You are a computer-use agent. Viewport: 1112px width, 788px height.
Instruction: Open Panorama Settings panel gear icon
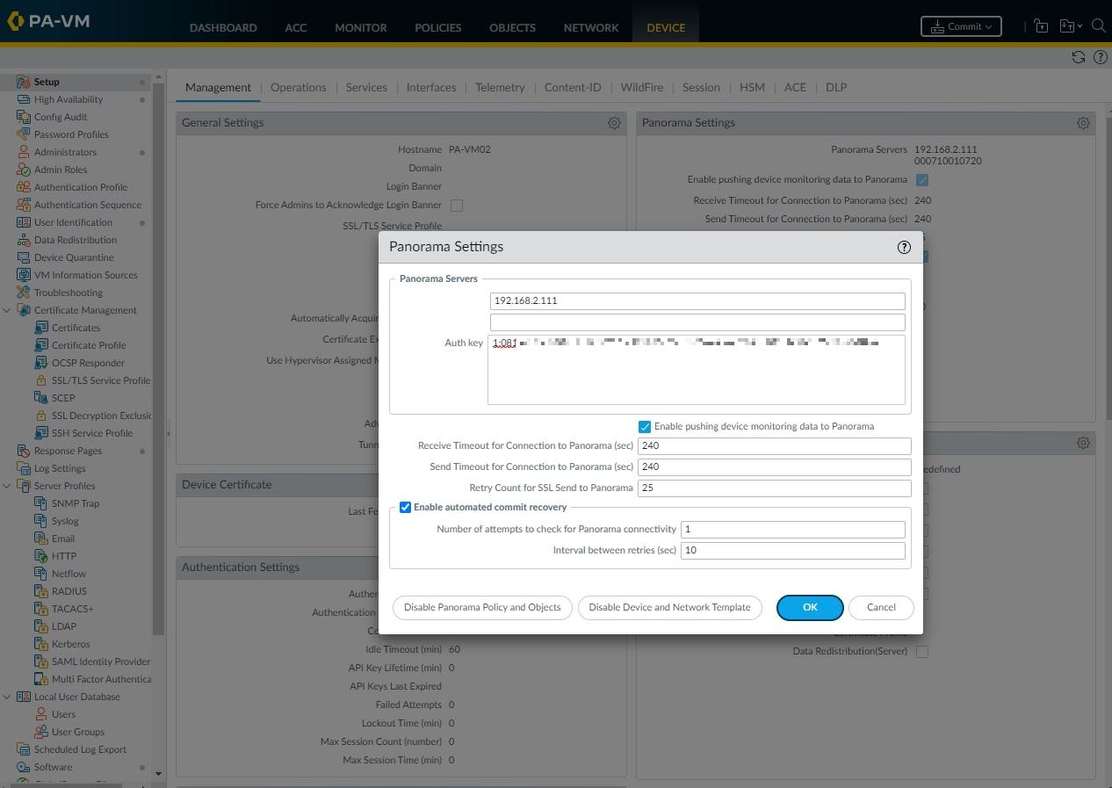[x=1083, y=123]
